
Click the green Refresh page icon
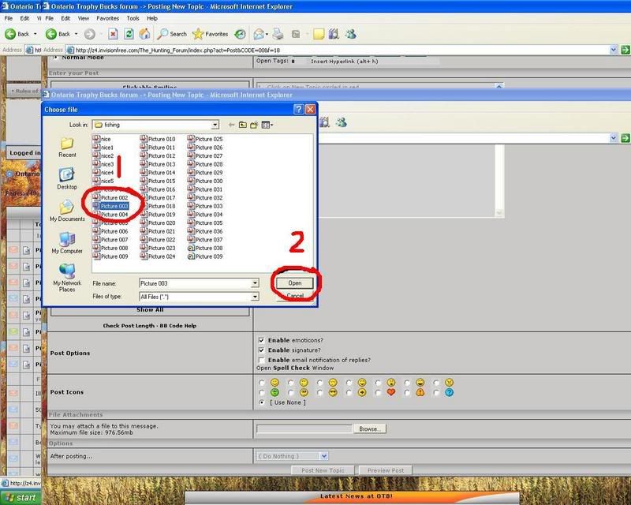pos(129,34)
